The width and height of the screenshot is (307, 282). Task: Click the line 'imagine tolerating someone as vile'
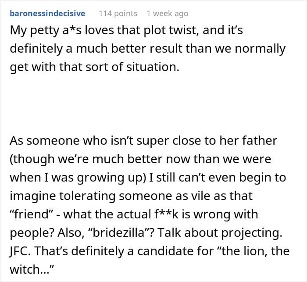131,196
